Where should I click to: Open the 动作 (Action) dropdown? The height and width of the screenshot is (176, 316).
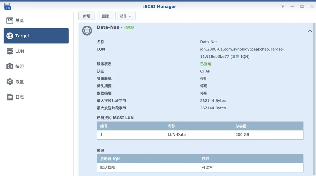pos(125,16)
